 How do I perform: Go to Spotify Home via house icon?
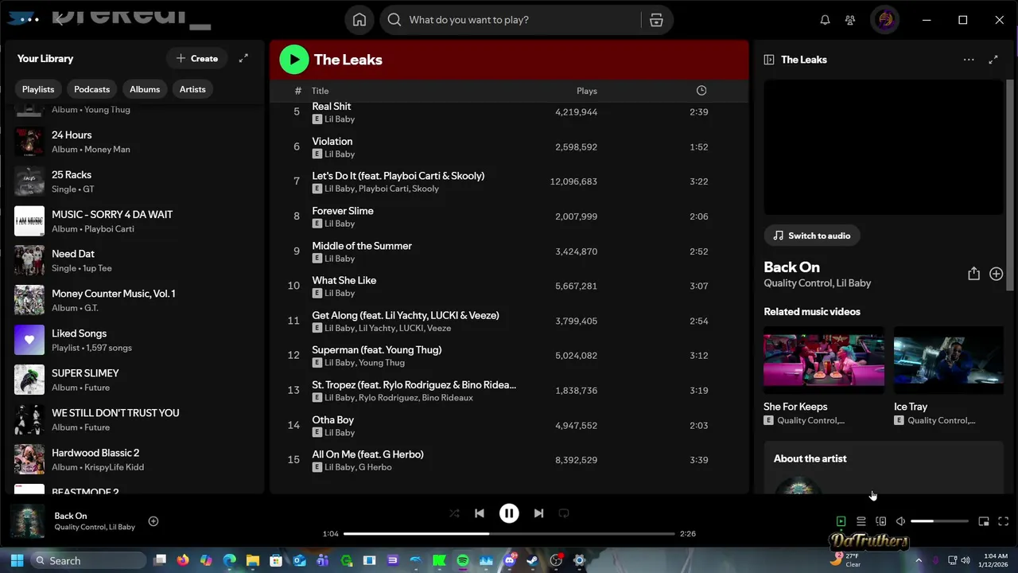click(x=359, y=20)
